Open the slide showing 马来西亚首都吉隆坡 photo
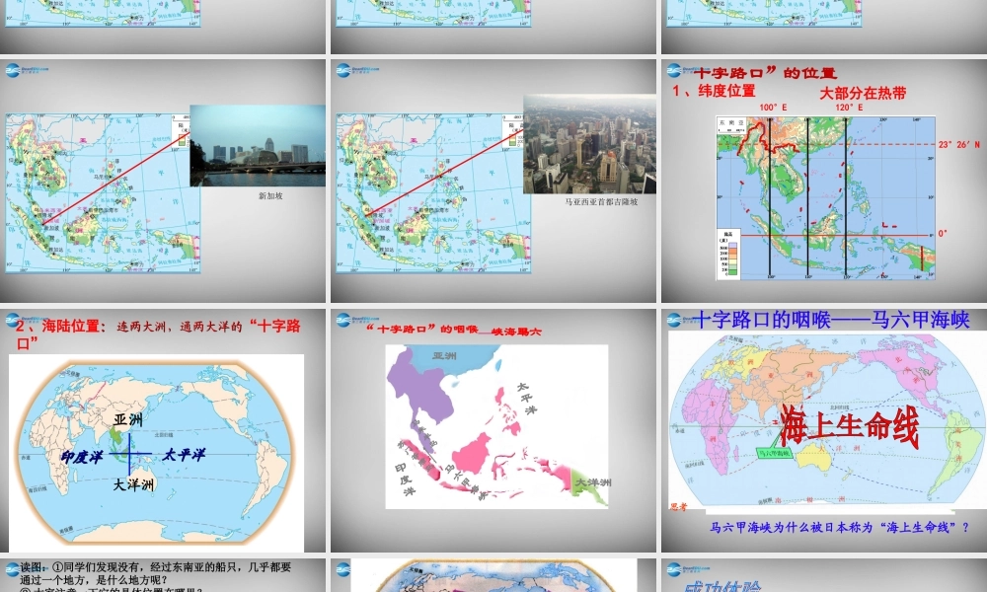The image size is (987, 592). tap(493, 182)
